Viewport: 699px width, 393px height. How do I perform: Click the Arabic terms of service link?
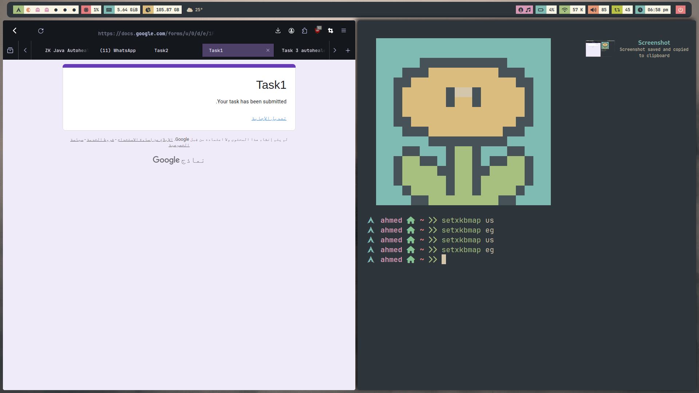coord(100,140)
